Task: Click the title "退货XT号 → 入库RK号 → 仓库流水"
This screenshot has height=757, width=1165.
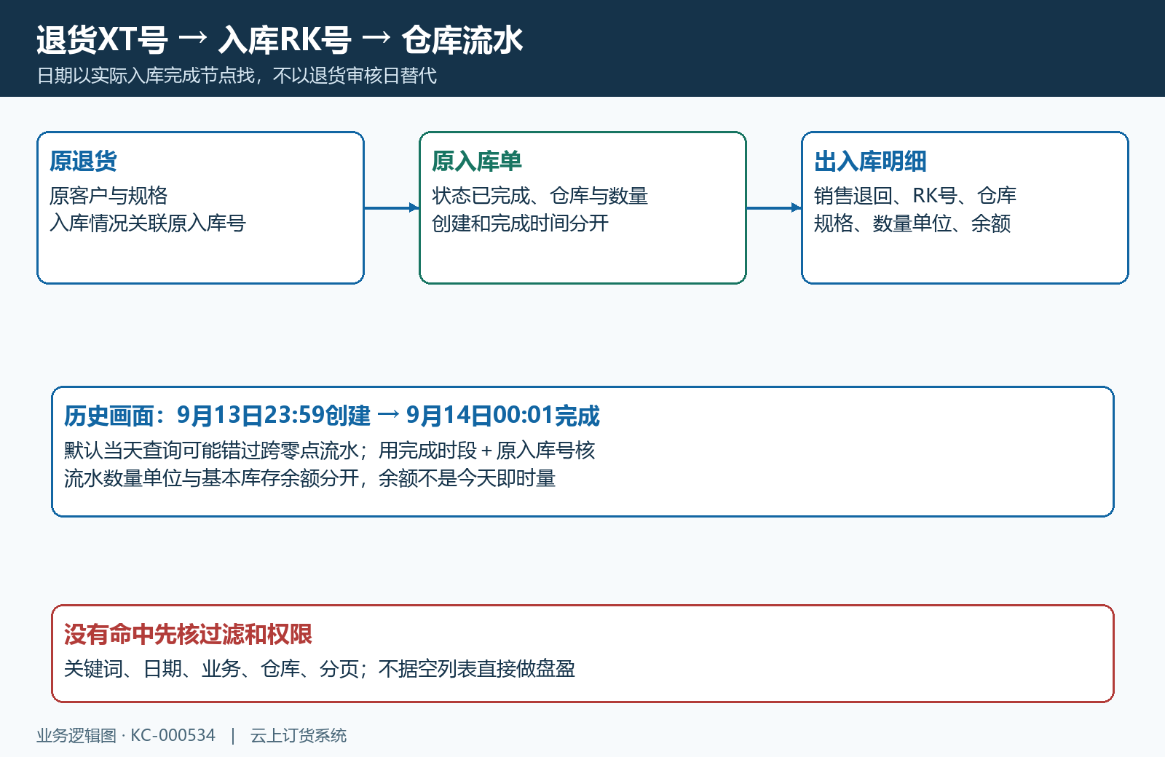Action: (280, 40)
